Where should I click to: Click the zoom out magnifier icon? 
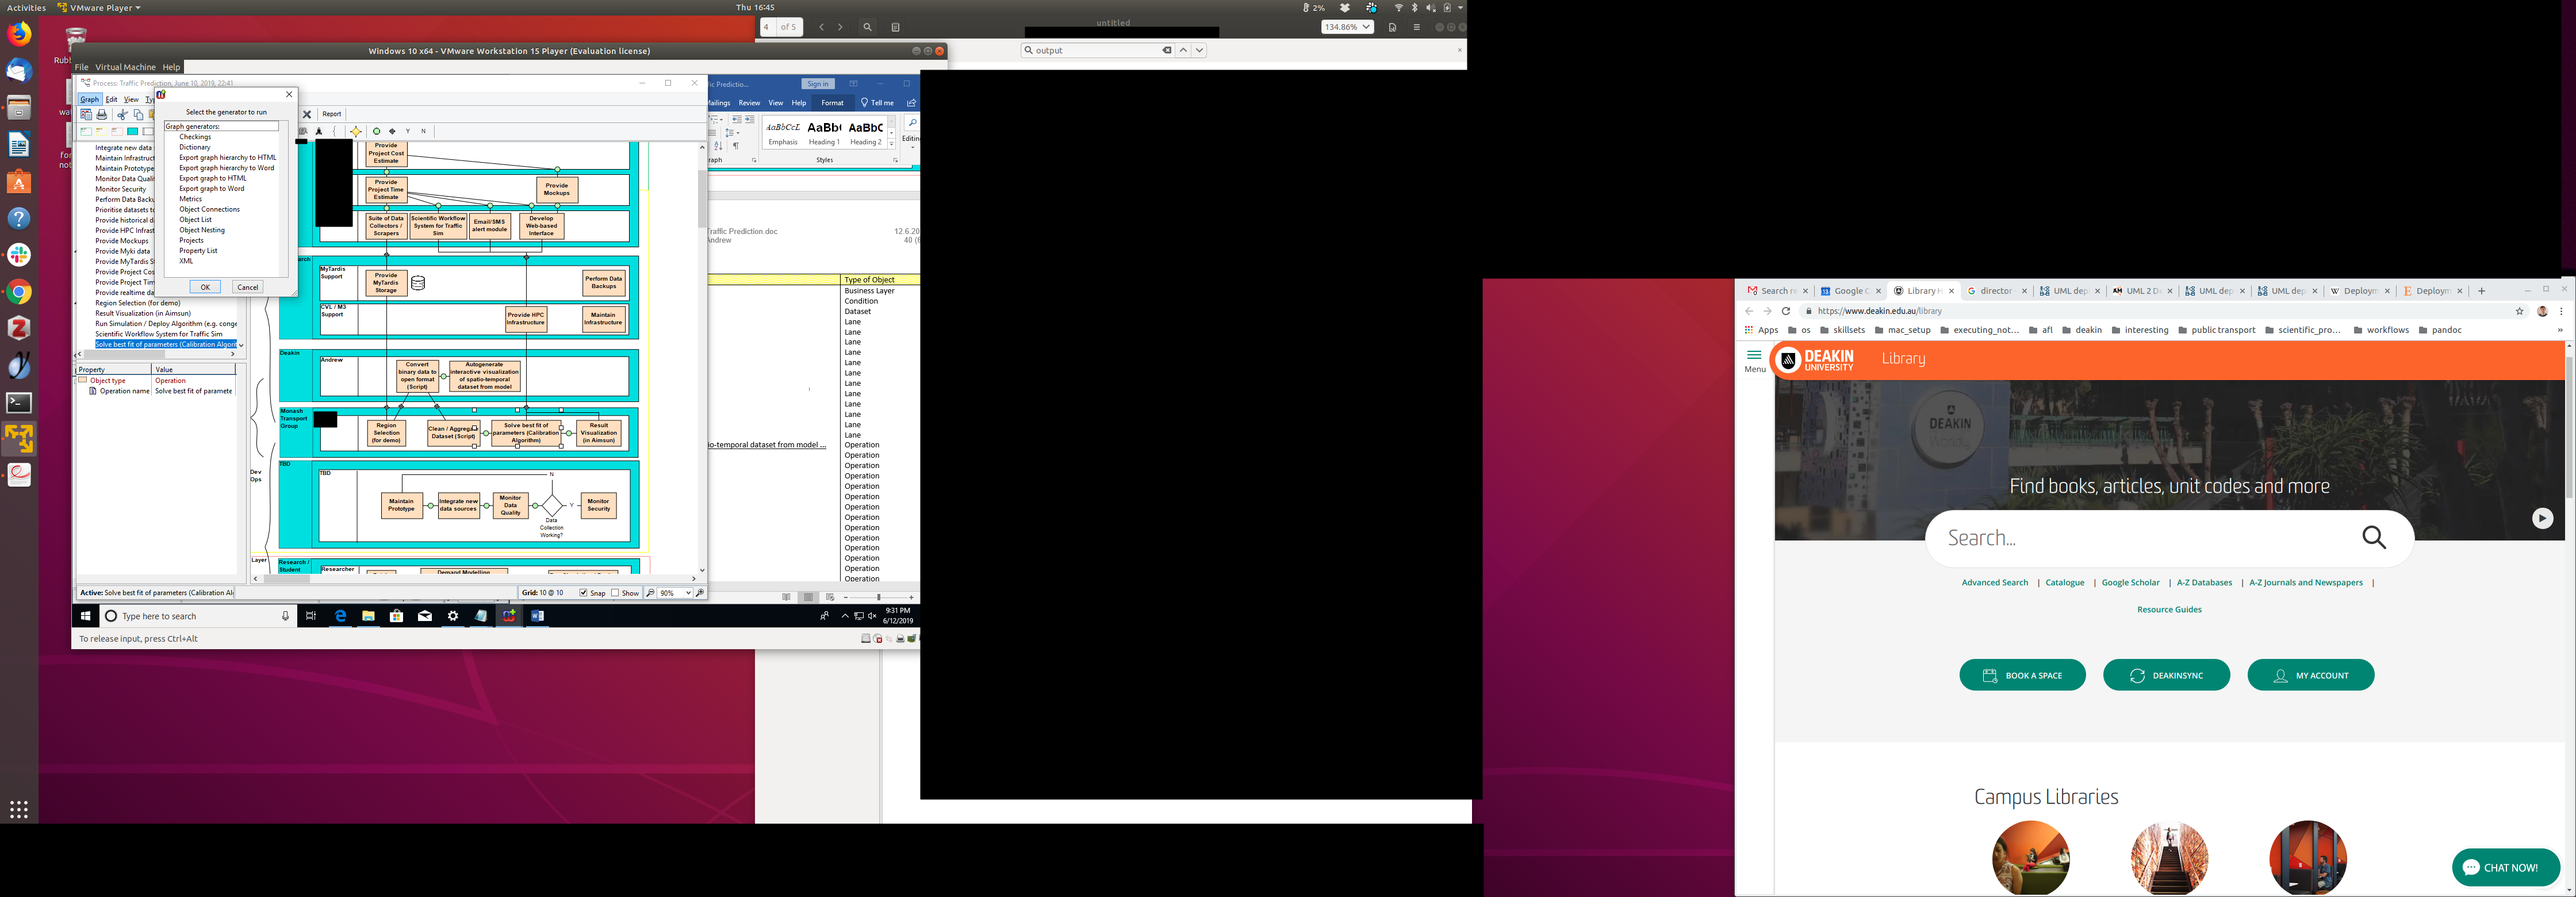pos(650,593)
